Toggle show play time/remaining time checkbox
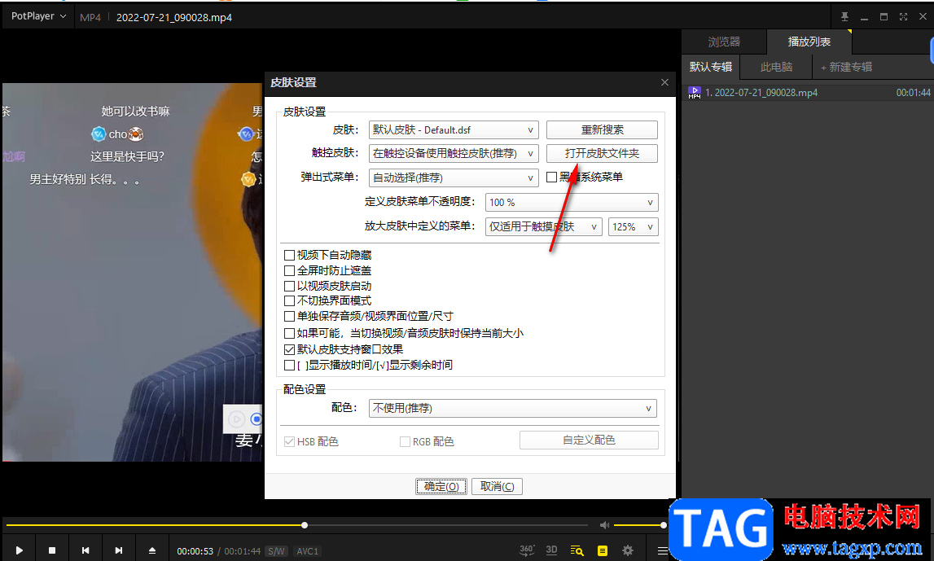Screen dimensions: 934x561 tap(290, 365)
